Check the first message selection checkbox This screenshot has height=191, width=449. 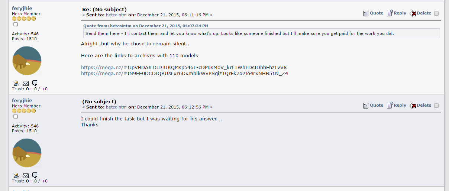pos(436,13)
